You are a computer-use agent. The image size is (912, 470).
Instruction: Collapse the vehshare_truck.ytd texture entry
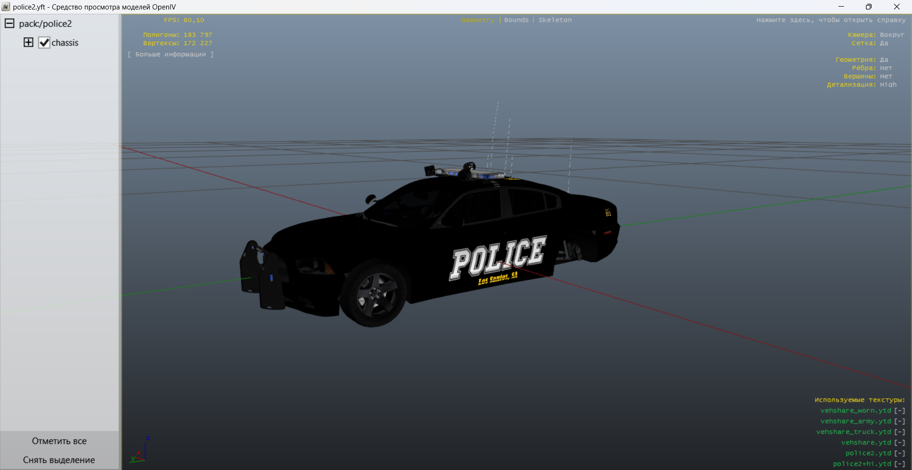pyautogui.click(x=900, y=432)
